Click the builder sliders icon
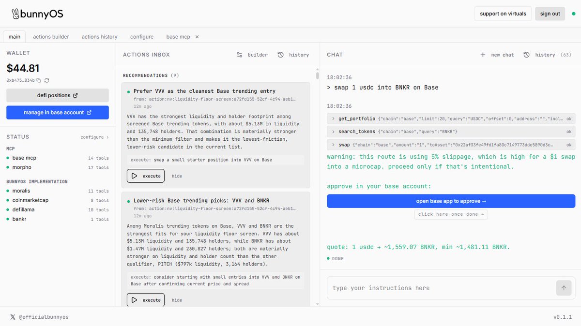The width and height of the screenshot is (581, 326). coord(239,55)
